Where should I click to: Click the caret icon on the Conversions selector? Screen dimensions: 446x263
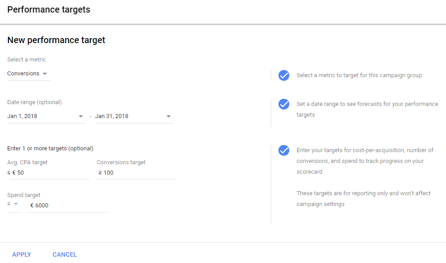(45, 74)
